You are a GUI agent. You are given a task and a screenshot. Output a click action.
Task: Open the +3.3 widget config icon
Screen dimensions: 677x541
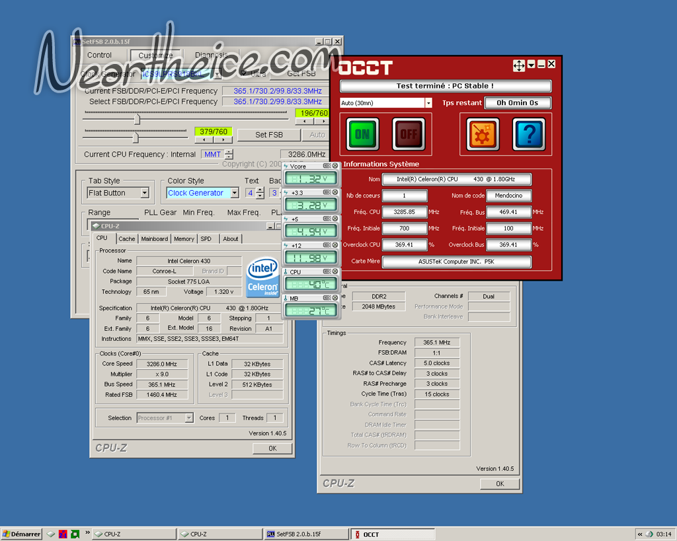coord(327,192)
